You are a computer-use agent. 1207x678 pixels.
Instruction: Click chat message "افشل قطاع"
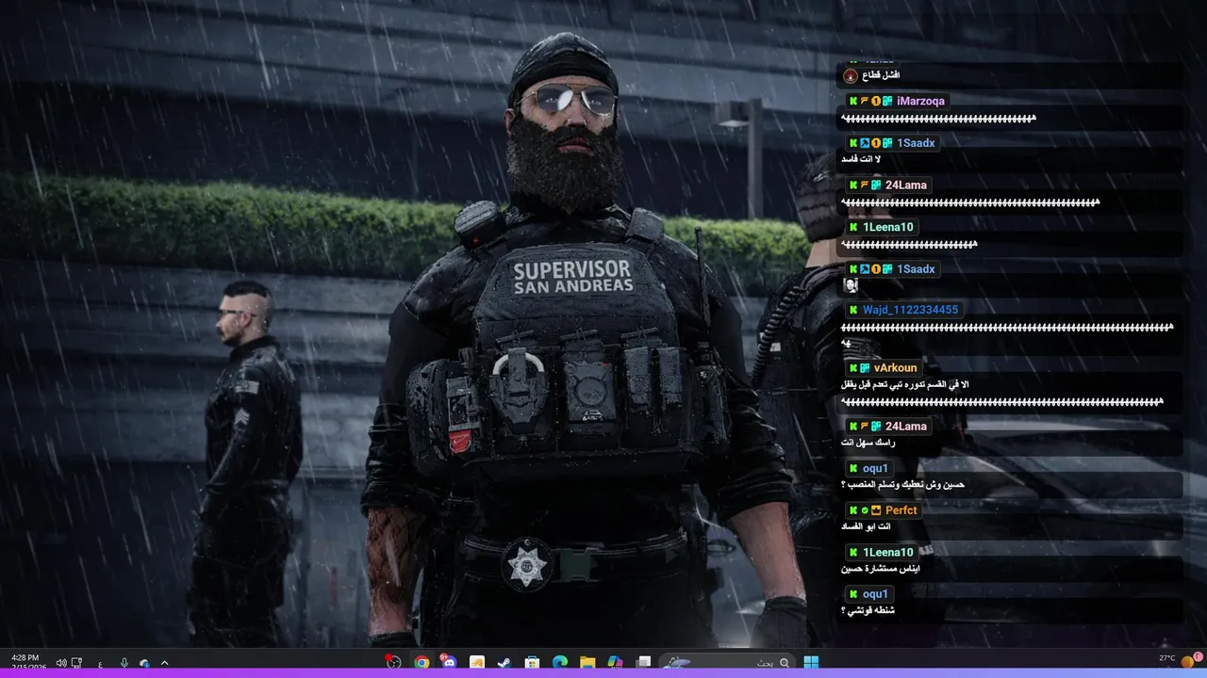[x=881, y=74]
